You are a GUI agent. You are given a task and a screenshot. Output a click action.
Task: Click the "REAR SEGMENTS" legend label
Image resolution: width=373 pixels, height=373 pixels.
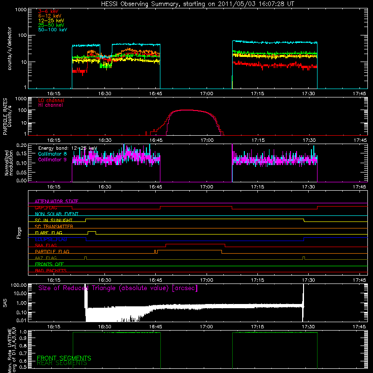coord(62,363)
